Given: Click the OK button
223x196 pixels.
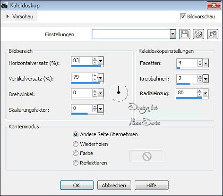Looking at the screenshot, I should (77, 185).
